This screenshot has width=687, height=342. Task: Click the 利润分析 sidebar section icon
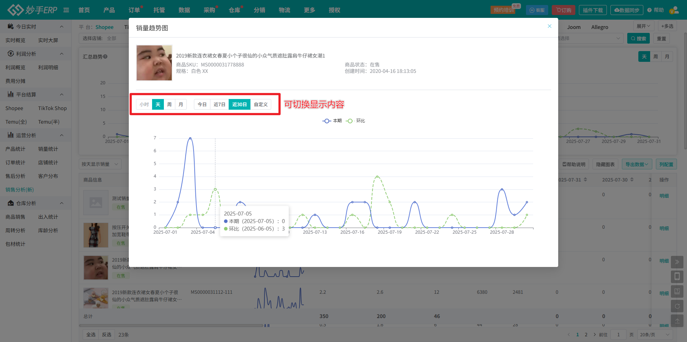[10, 54]
